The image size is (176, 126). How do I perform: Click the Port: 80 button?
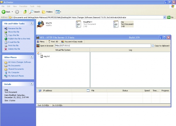53,42
